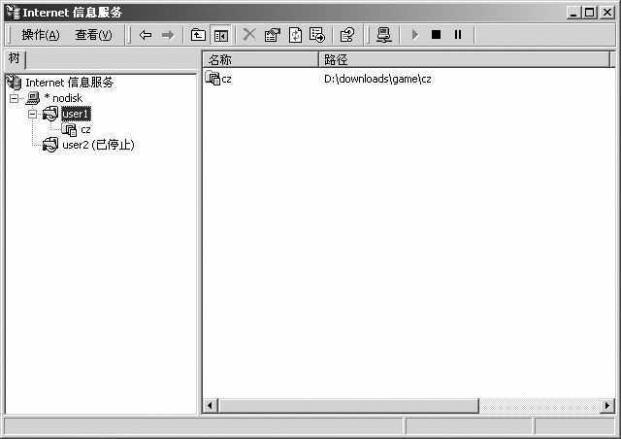Click the horizontal scrollbar right arrow
The width and height of the screenshot is (621, 439).
(x=607, y=405)
